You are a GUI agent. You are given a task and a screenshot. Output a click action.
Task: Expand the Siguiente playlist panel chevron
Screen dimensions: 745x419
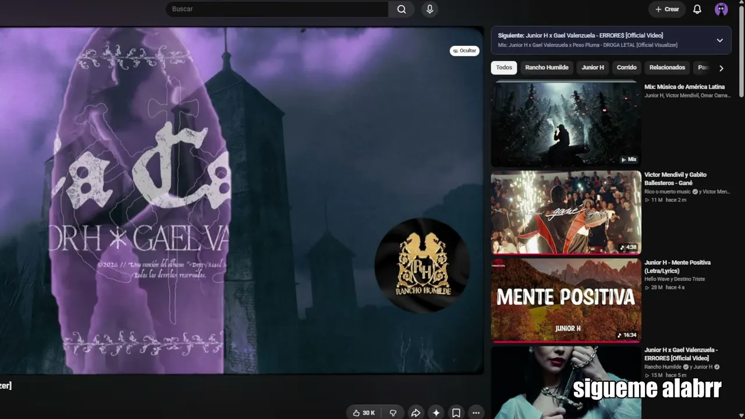coord(720,40)
